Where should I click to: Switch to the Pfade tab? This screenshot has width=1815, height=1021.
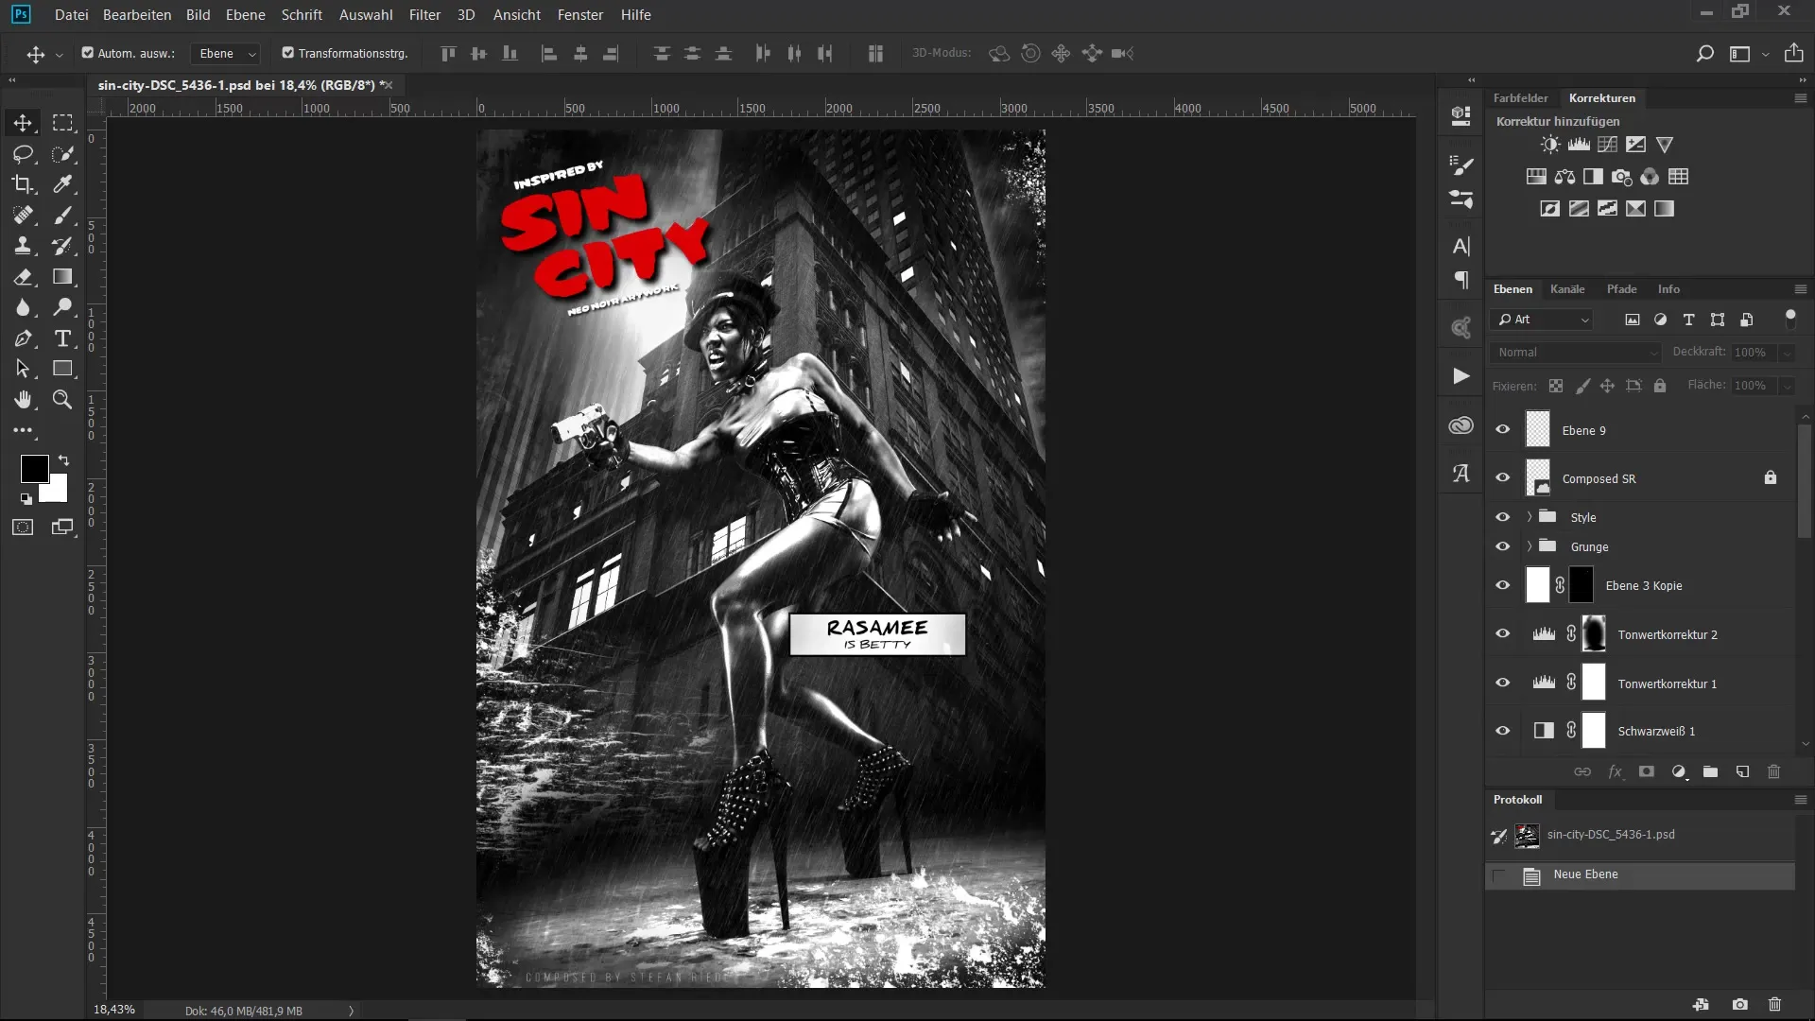coord(1621,289)
